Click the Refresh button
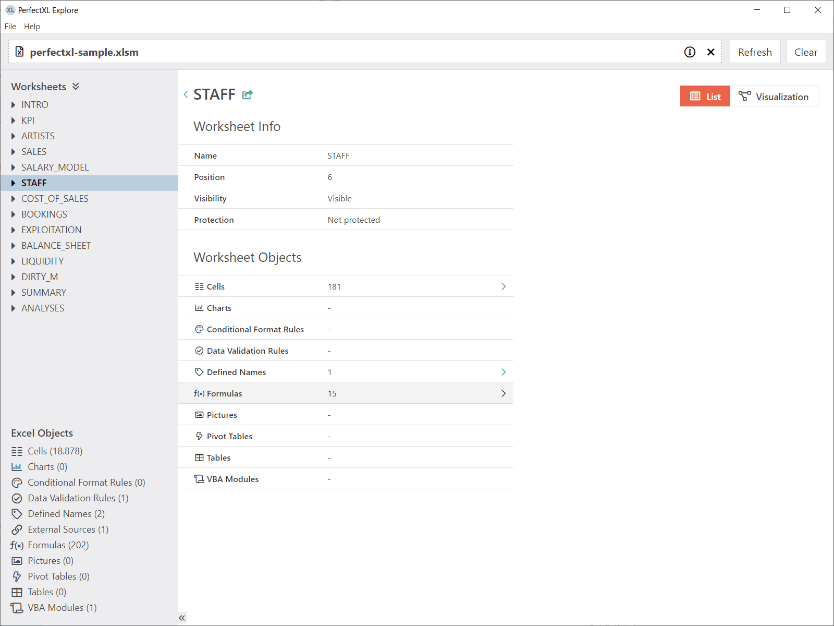This screenshot has height=626, width=834. (x=755, y=52)
